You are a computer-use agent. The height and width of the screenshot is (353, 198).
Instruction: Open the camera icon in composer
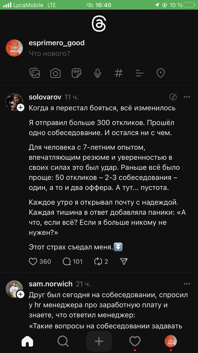[x=55, y=73]
